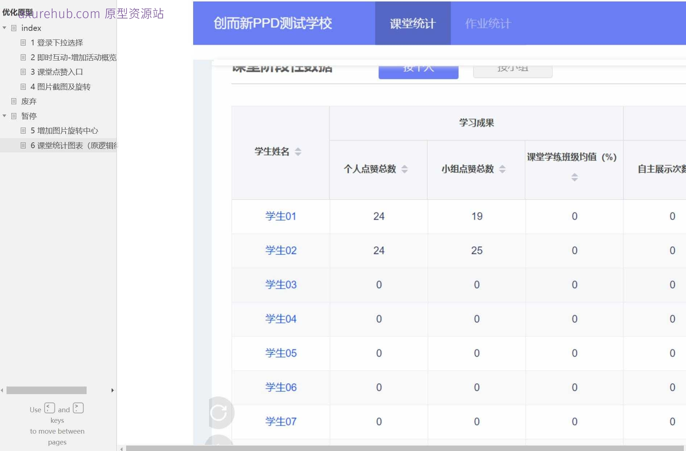Click the page icon beside "6 课堂统计图表"
The width and height of the screenshot is (686, 451).
pos(23,145)
